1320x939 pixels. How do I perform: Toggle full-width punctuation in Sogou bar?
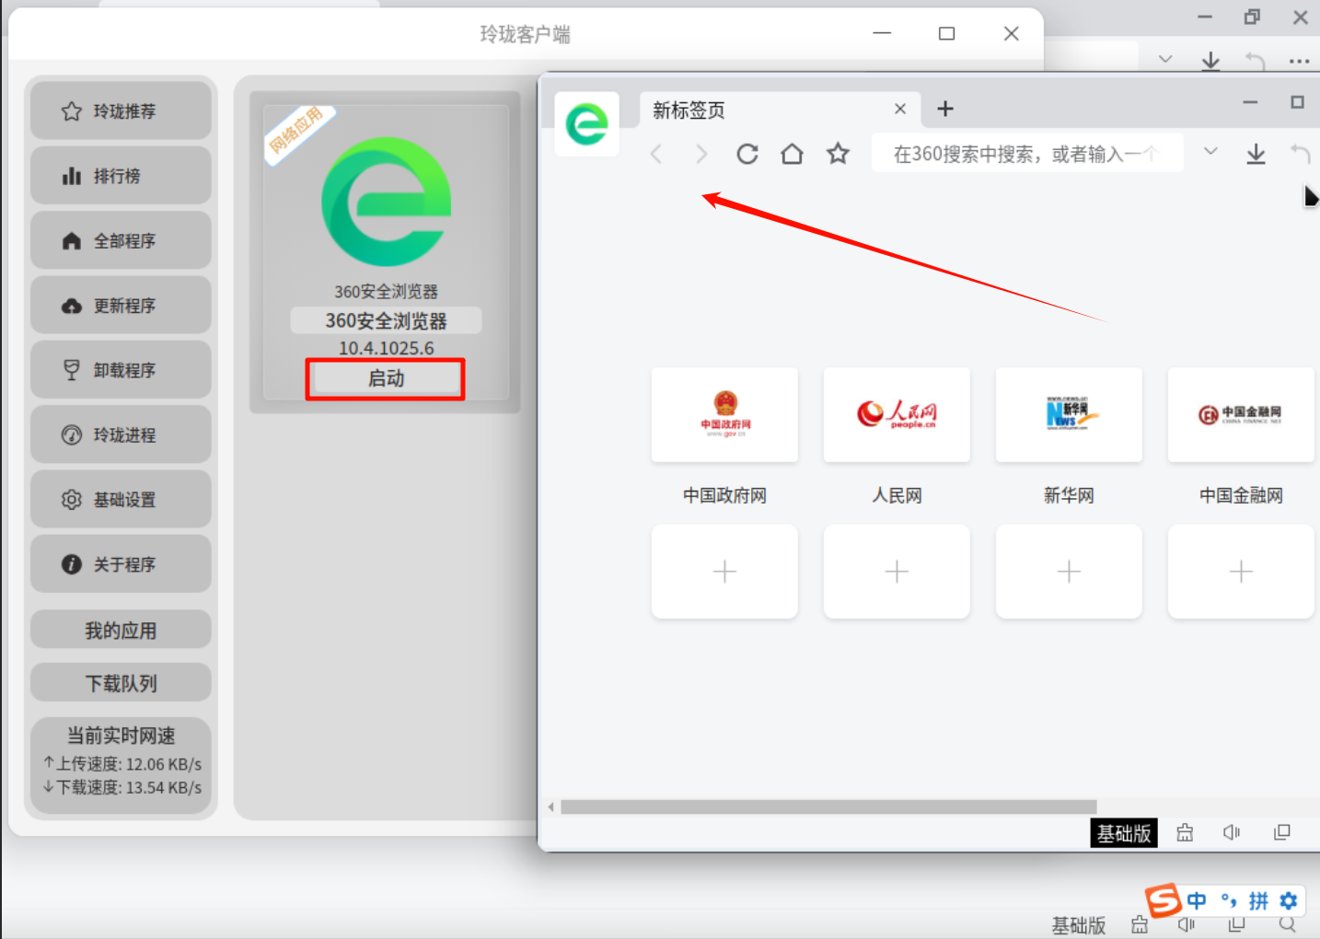pyautogui.click(x=1231, y=901)
